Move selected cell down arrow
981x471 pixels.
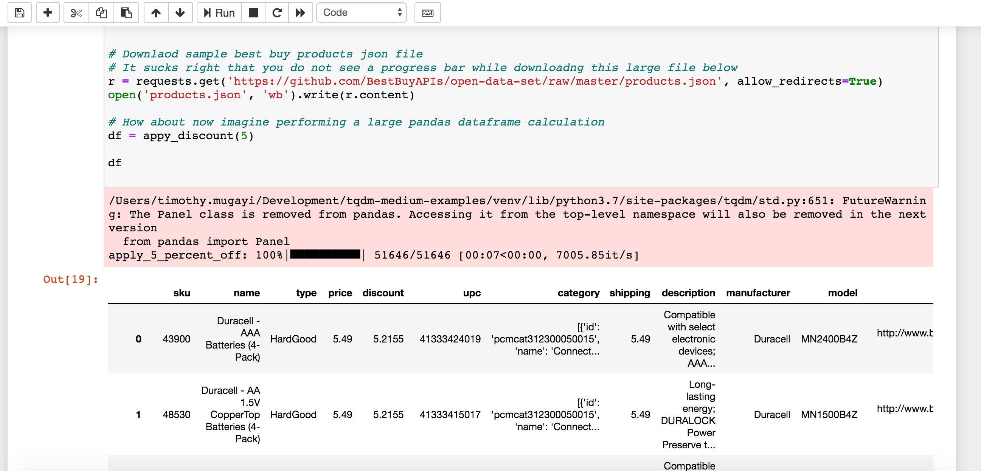(x=180, y=12)
